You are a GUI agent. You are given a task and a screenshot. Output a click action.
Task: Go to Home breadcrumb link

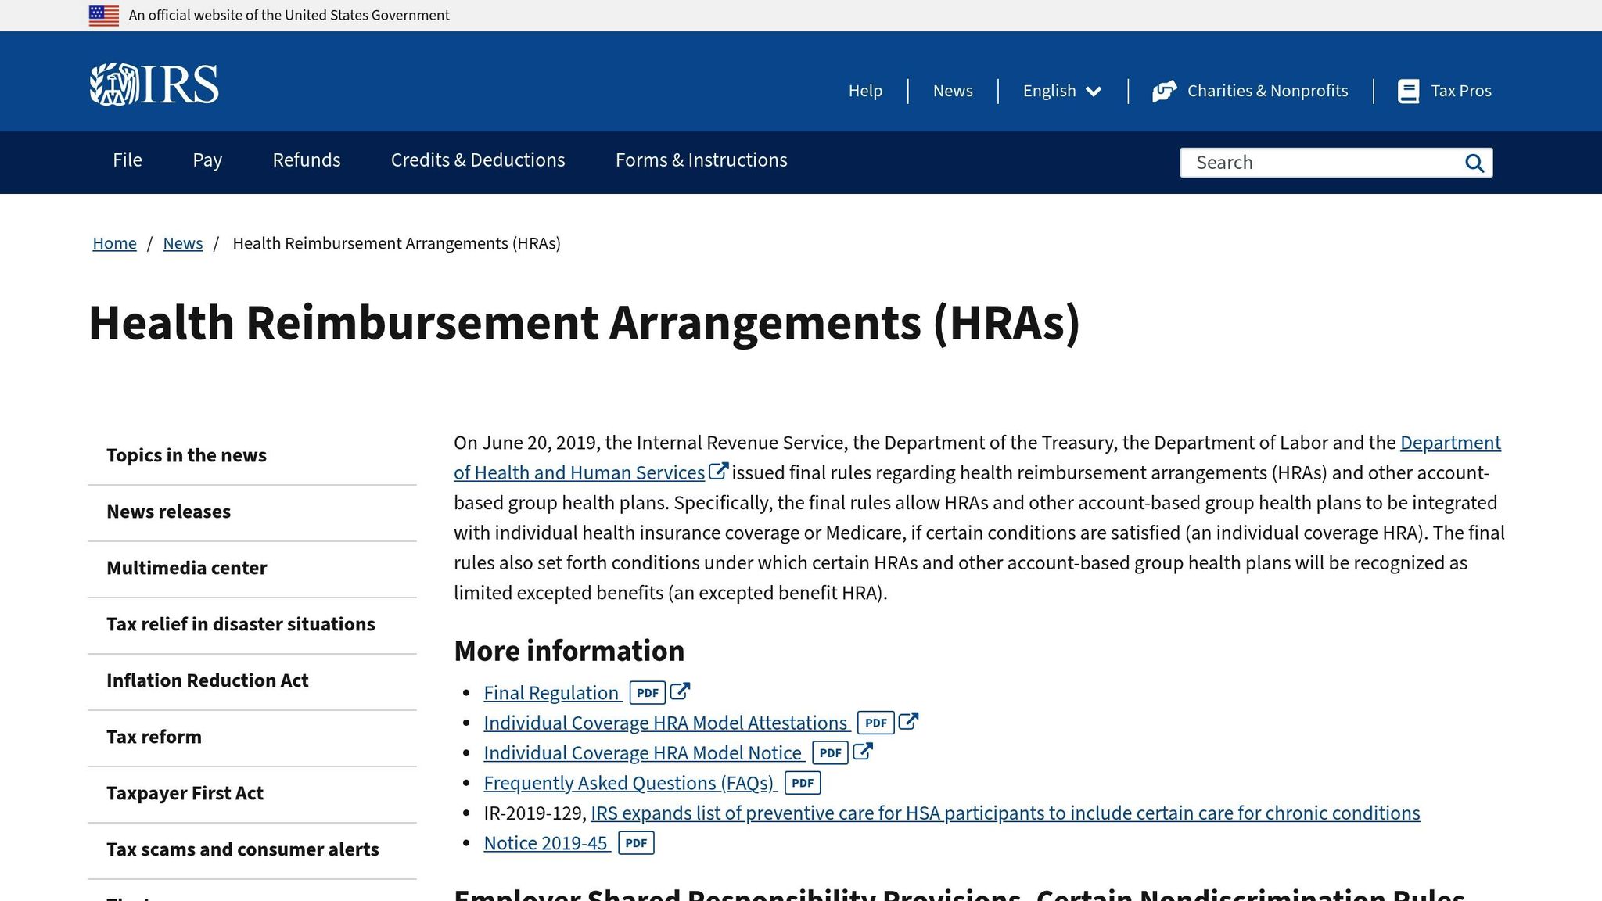(114, 243)
